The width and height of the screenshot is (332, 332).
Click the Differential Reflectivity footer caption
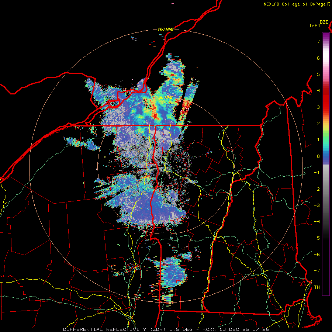click(x=166, y=329)
